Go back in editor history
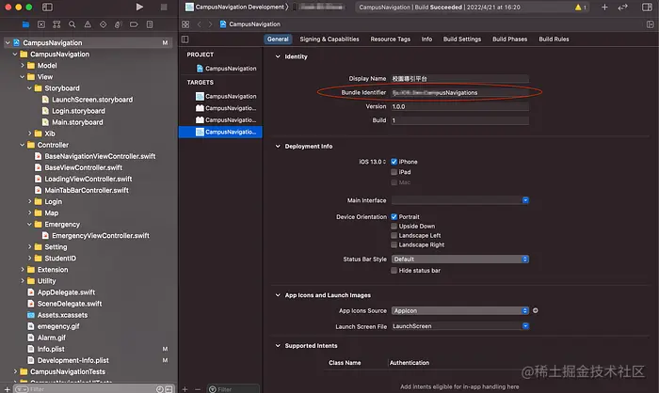Screen dimensions: 659x393 pos(200,24)
